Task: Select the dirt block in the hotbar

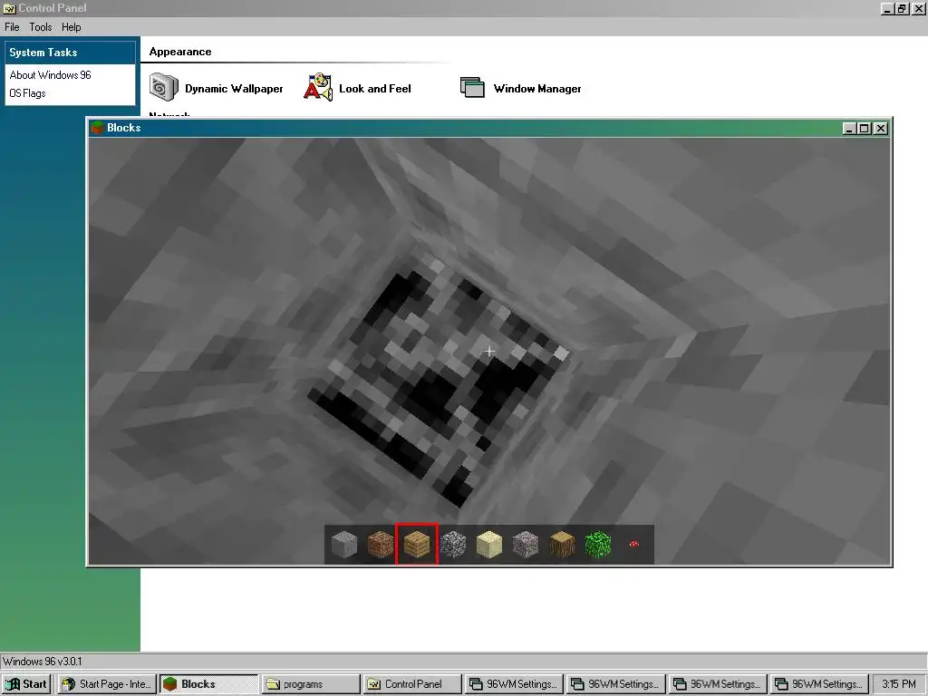Action: click(x=381, y=545)
